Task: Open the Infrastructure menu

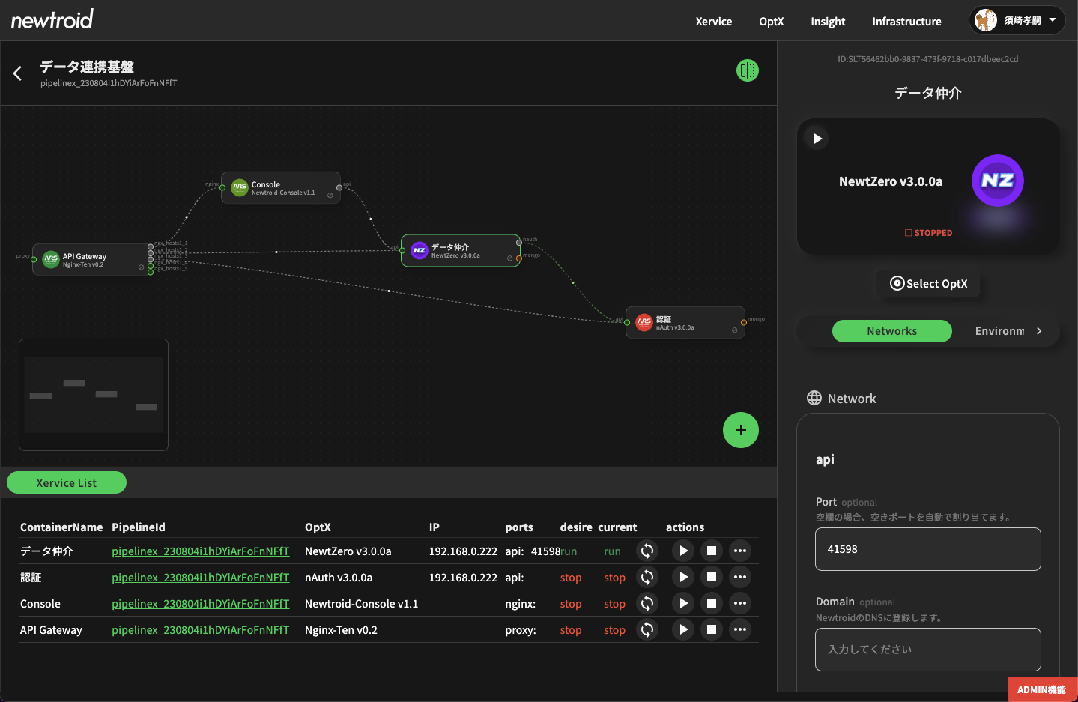Action: click(x=906, y=22)
